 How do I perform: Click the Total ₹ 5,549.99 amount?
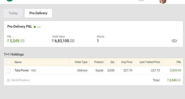coord(174,80)
